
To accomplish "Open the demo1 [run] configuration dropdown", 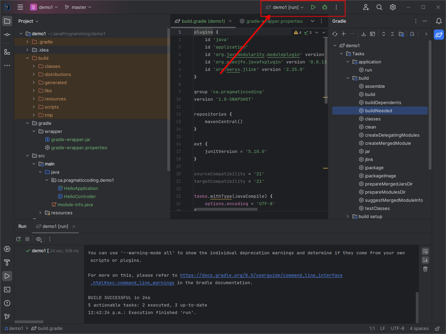I will (284, 7).
